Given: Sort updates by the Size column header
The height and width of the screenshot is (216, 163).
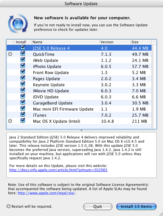Looking at the screenshot, I should click(x=141, y=42).
